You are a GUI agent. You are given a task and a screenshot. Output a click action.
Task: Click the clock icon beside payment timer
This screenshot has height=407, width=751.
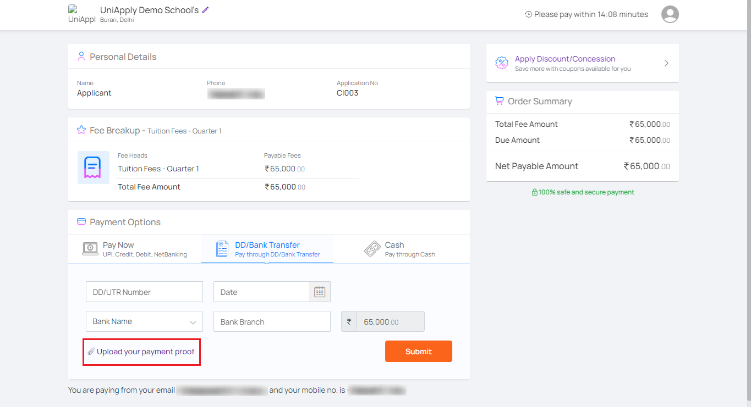pyautogui.click(x=528, y=14)
